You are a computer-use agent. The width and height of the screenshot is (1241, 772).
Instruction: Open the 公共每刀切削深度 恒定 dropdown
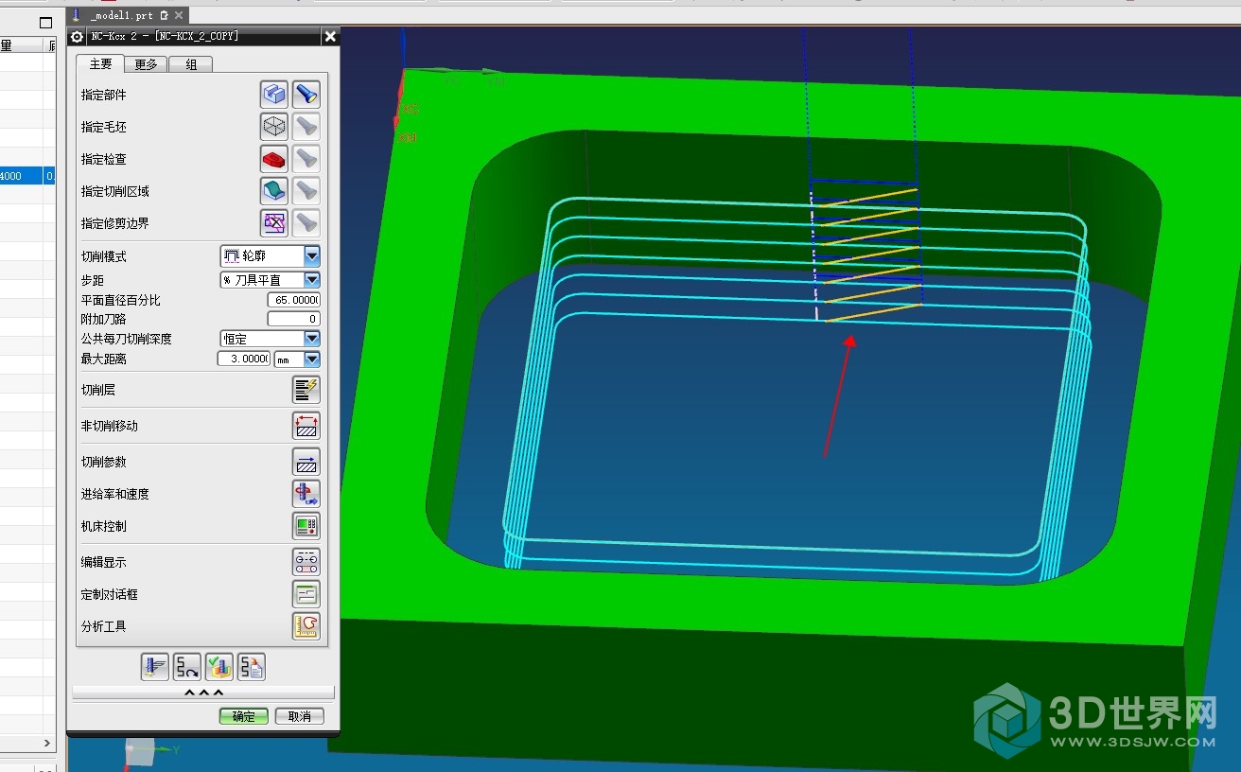312,339
